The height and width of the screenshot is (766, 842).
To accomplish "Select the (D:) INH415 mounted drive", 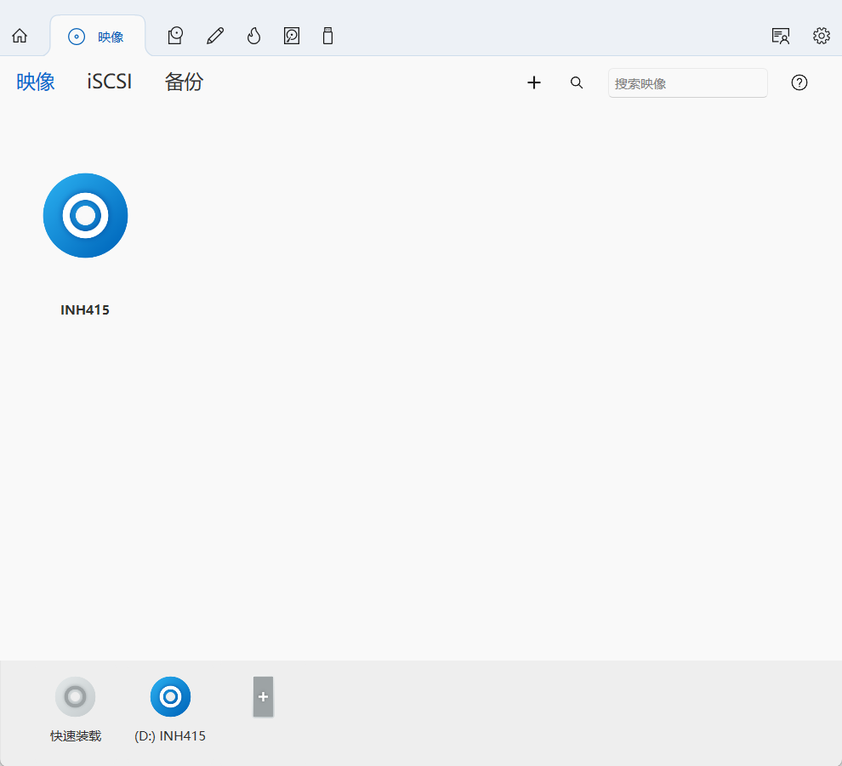I will (170, 697).
